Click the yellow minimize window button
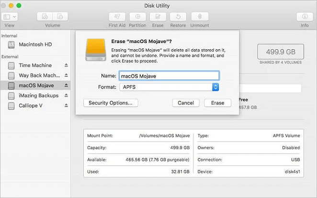This screenshot has width=317, height=198. (x=11, y=5)
